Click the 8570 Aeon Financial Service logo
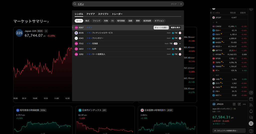This screenshot has width=256, height=134. [76, 33]
